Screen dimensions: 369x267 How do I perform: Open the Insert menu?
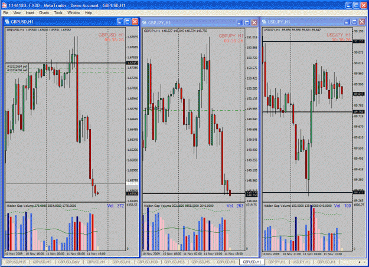[30, 13]
